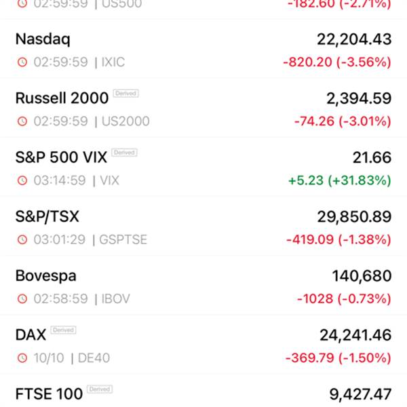Tap the clock icon beside GSPTSE ticker
Image resolution: width=407 pixels, height=407 pixels.
(x=22, y=239)
